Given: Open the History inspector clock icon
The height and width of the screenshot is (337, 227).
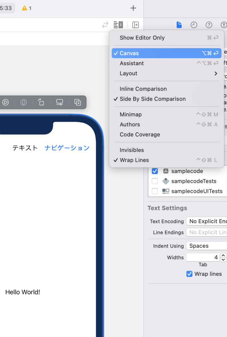Looking at the screenshot, I should 194,25.
